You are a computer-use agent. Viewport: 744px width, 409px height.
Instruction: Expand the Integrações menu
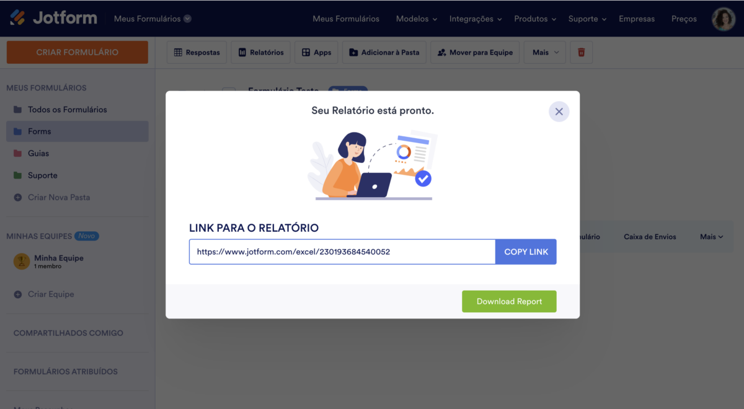click(x=476, y=19)
